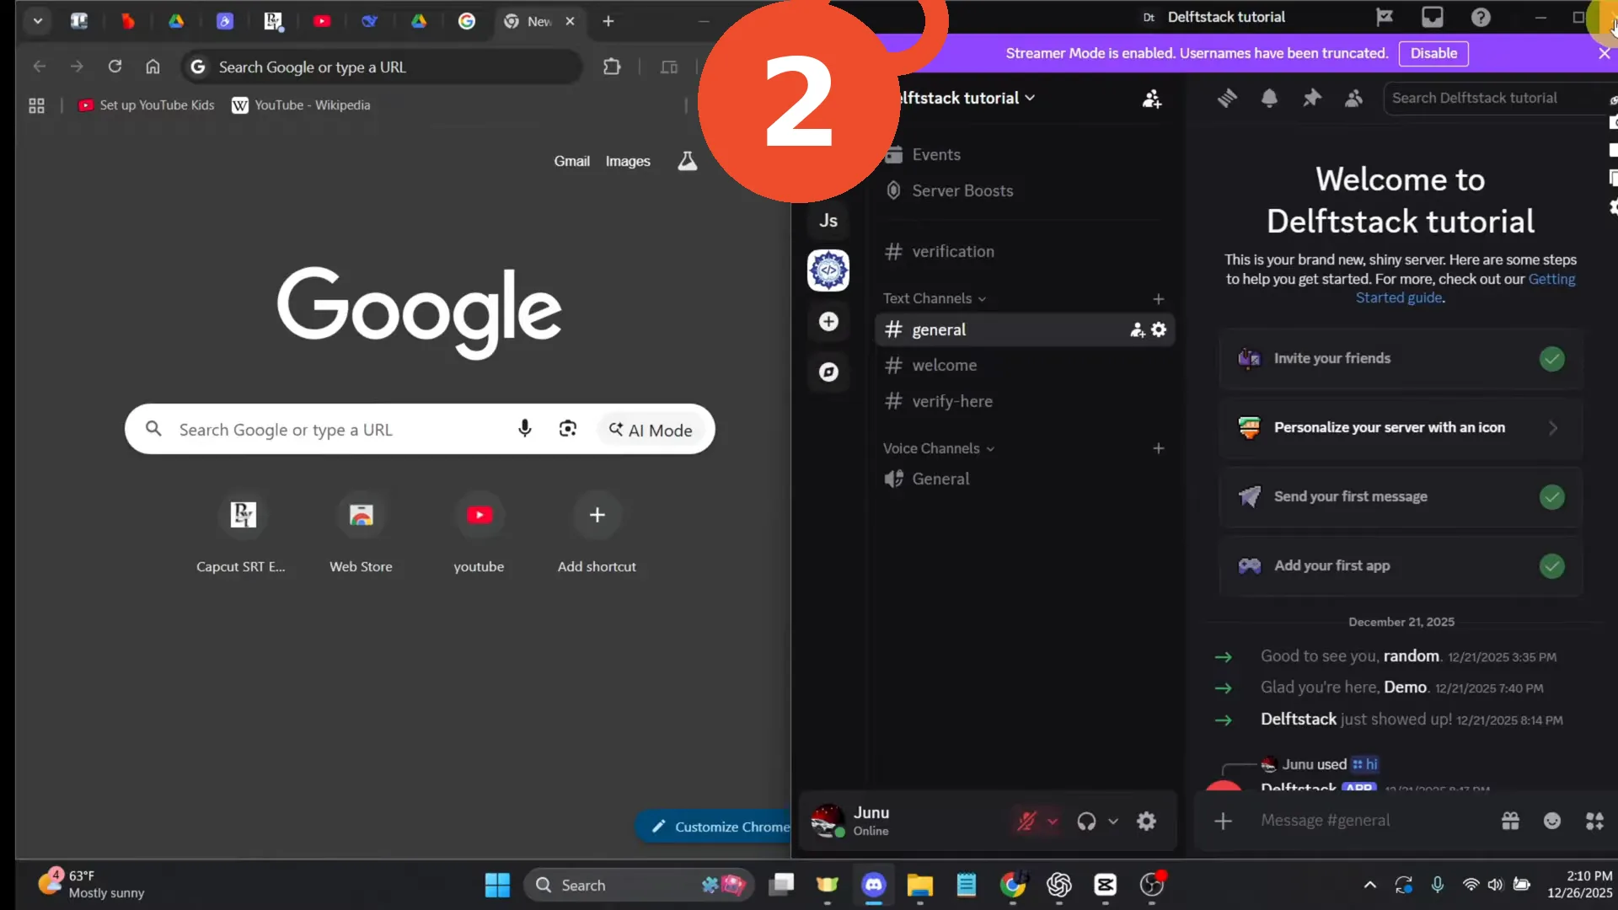This screenshot has width=1618, height=910.
Task: Collapse Voice Channels category
Action: [938, 448]
